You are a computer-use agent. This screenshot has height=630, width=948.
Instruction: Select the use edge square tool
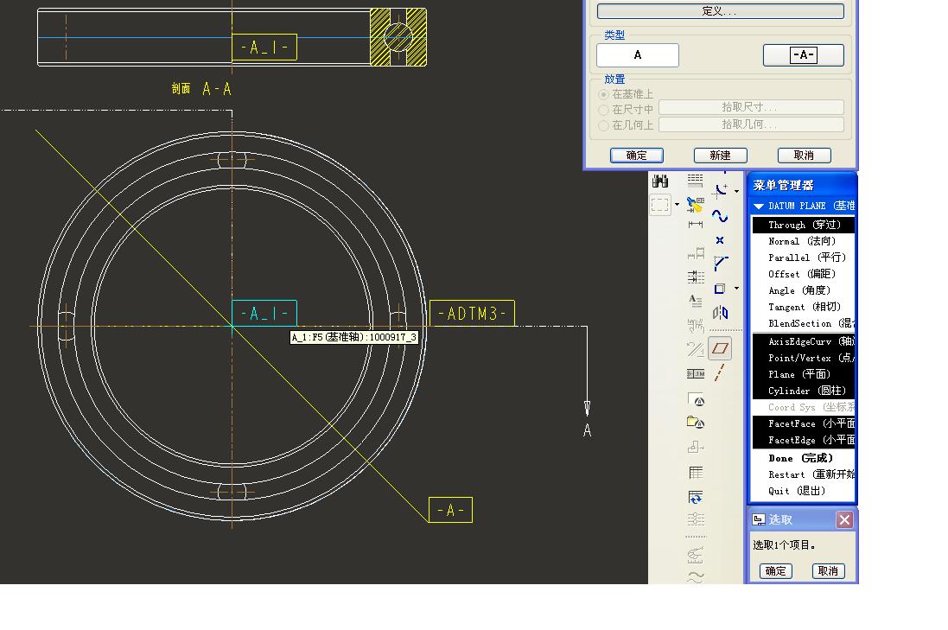[720, 289]
